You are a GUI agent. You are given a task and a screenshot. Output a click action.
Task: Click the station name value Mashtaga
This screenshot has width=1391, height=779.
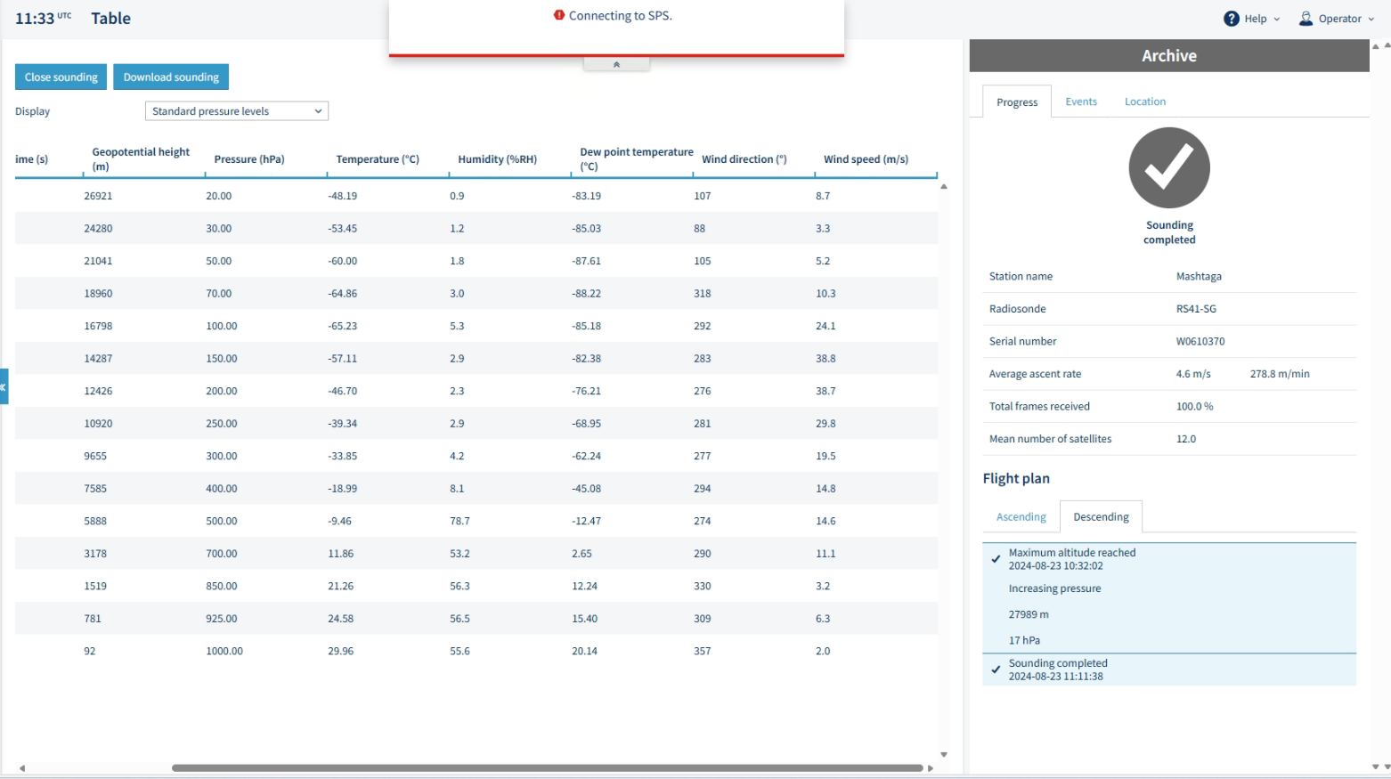pyautogui.click(x=1199, y=277)
